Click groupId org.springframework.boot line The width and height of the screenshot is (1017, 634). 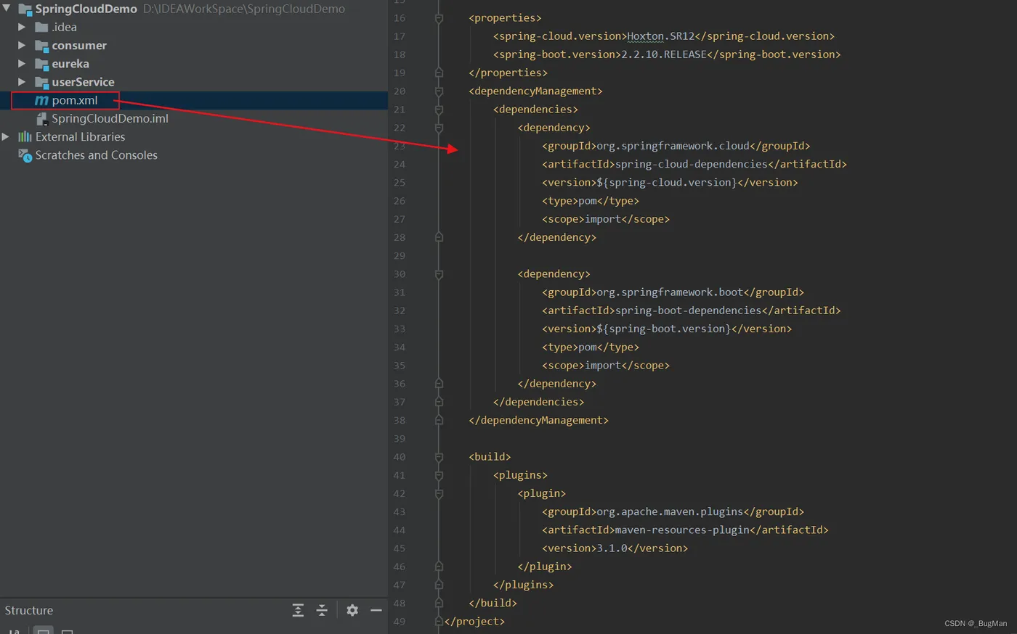pos(673,292)
